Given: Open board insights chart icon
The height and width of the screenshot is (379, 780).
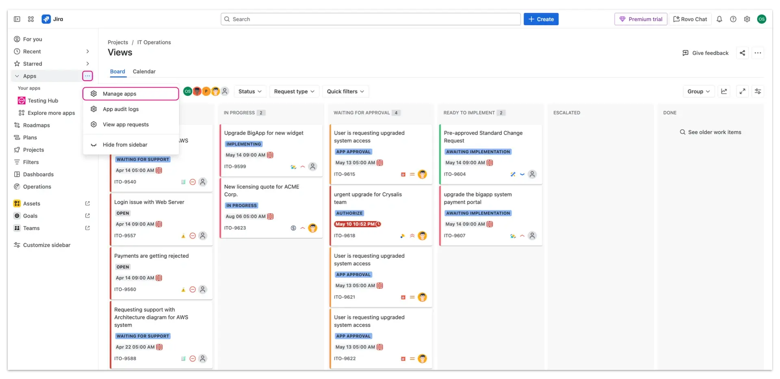Looking at the screenshot, I should pyautogui.click(x=724, y=91).
